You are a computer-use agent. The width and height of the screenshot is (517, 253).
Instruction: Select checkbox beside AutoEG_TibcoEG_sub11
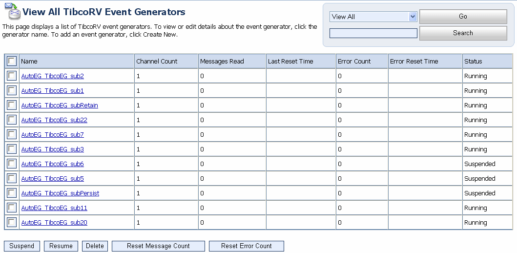[x=12, y=208]
